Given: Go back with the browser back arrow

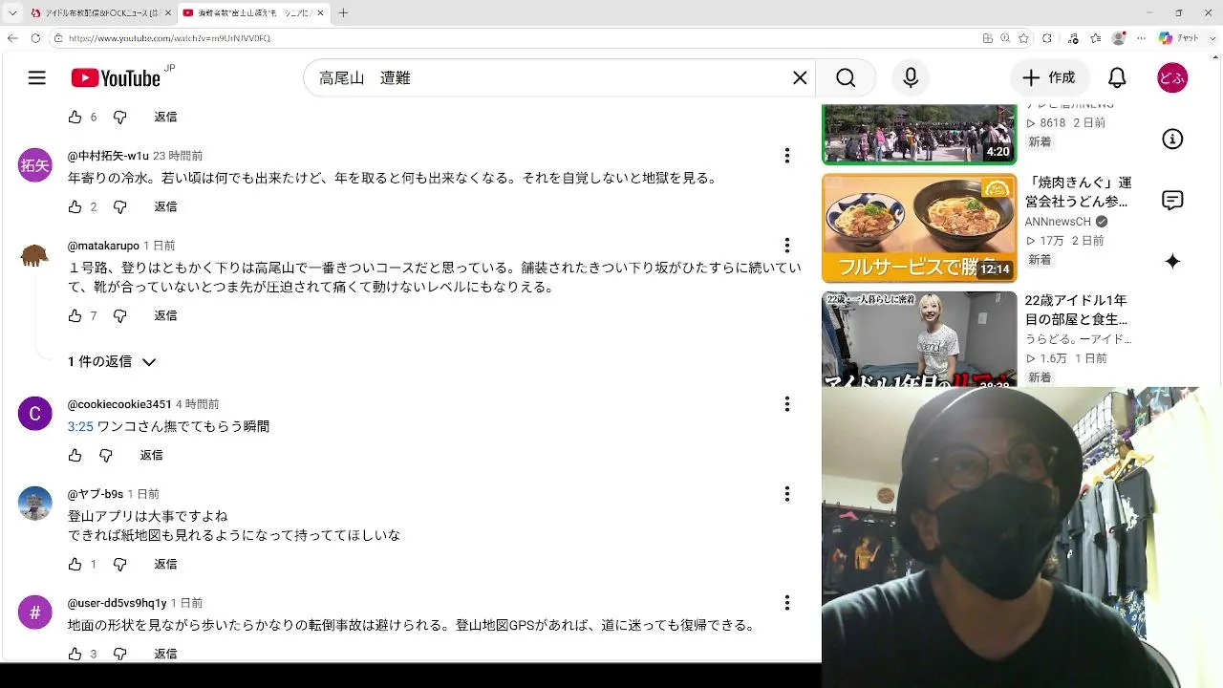Looking at the screenshot, I should pos(12,38).
